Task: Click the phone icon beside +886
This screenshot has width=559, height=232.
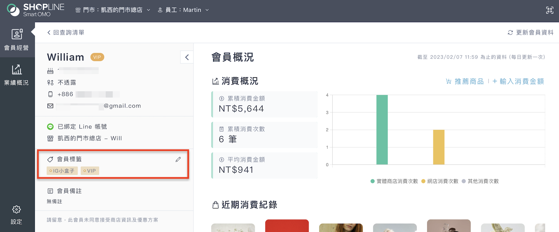Action: click(x=50, y=94)
